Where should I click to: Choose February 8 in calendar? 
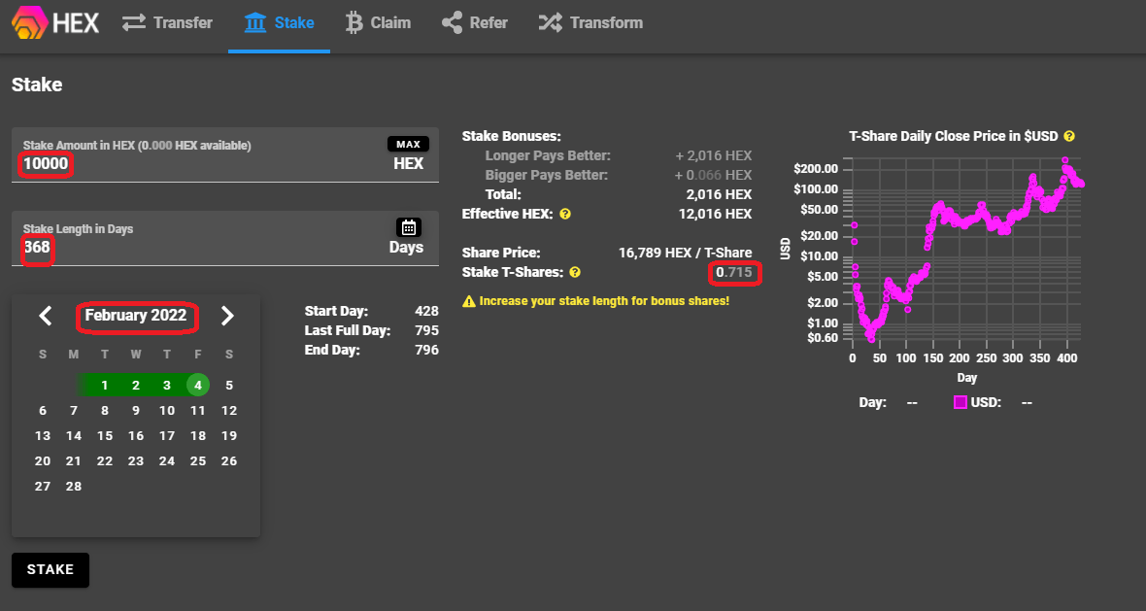point(105,411)
